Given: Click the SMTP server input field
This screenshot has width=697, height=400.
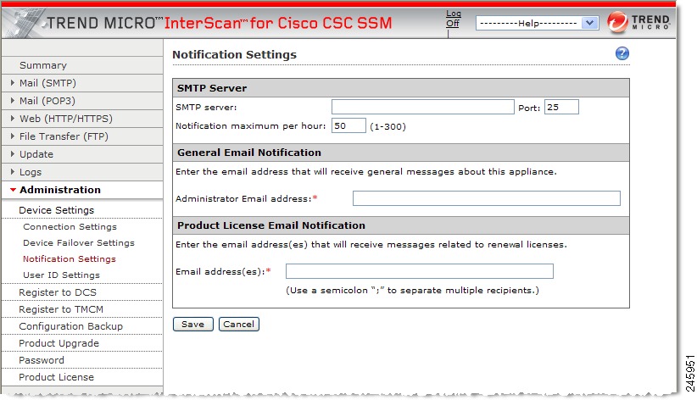Looking at the screenshot, I should [x=423, y=107].
